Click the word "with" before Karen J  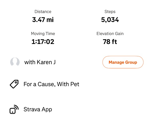point(30,62)
